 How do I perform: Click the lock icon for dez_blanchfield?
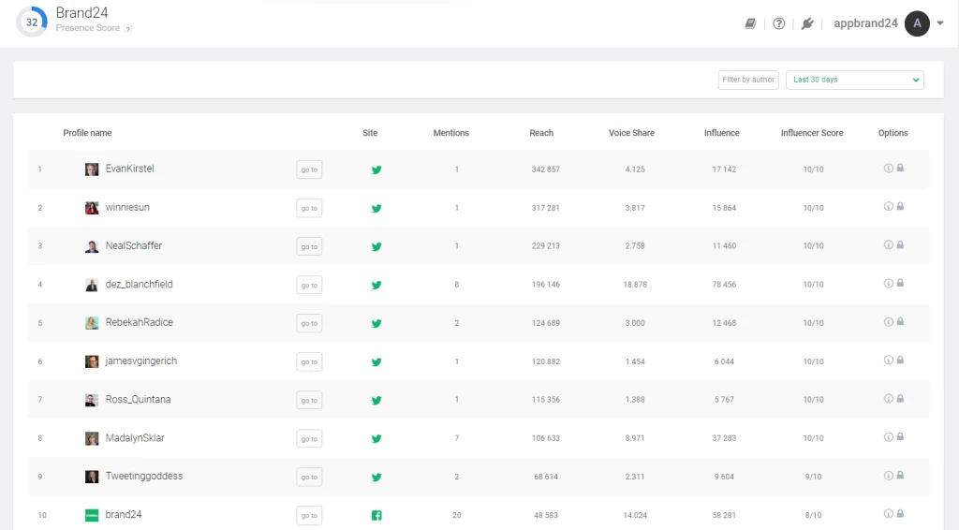(900, 284)
